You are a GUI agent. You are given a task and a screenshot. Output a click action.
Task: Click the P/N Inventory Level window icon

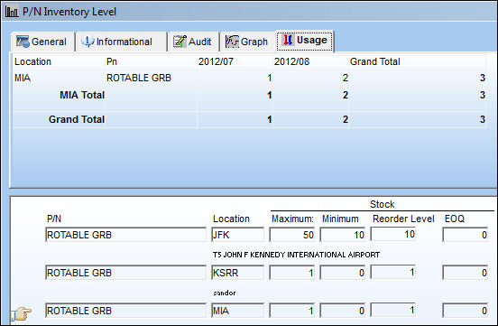pos(12,12)
